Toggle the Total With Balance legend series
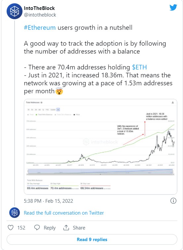The height and width of the screenshot is (250, 183). pyautogui.click(x=44, y=114)
